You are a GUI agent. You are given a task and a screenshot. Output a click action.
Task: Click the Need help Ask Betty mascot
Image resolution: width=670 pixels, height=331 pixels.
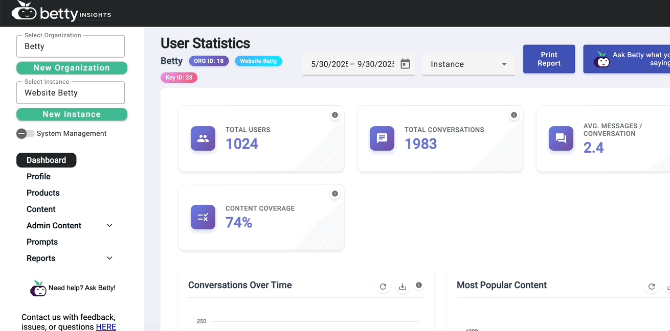(38, 289)
